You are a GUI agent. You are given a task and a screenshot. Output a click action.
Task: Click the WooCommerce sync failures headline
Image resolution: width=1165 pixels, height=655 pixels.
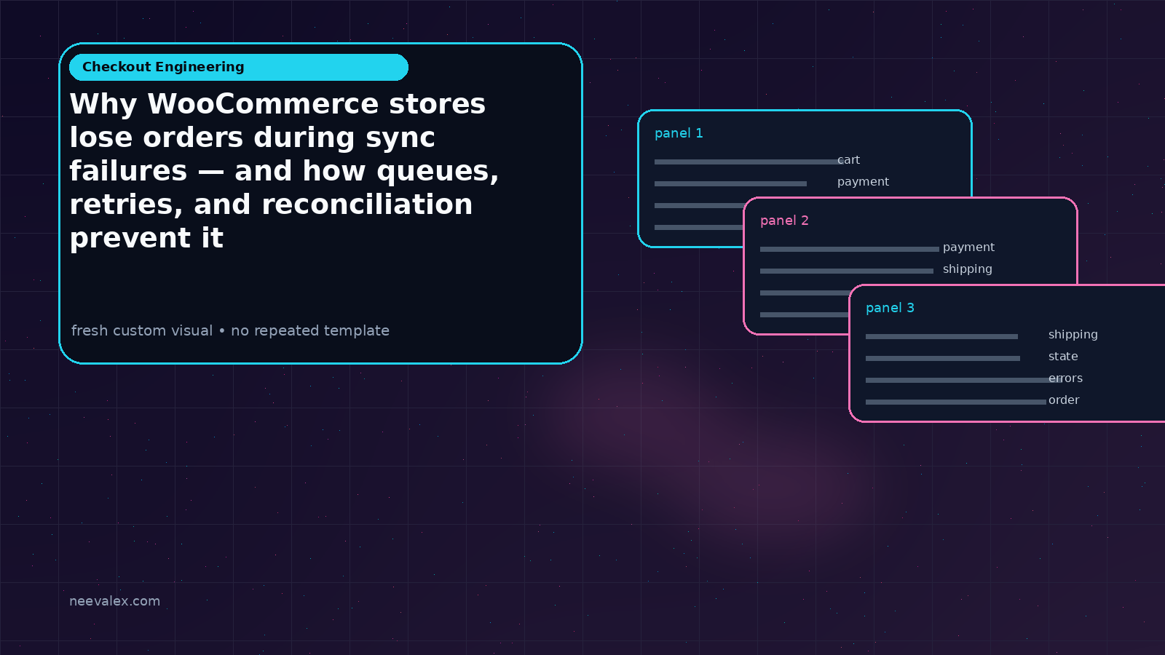(285, 171)
